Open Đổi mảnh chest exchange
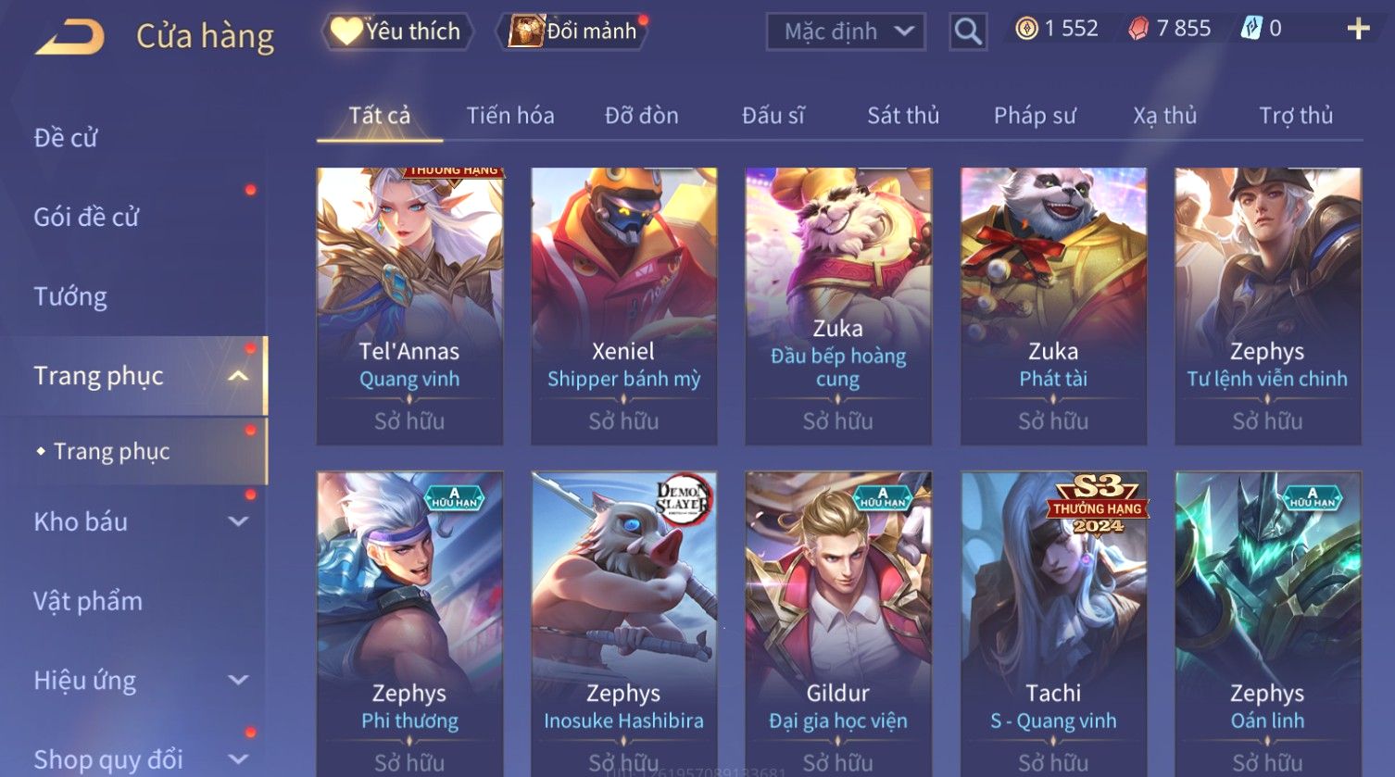 [x=573, y=31]
